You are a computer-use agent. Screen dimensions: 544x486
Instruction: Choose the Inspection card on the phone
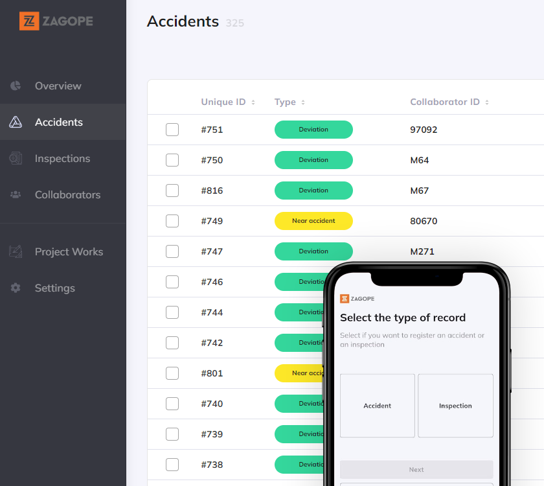[x=455, y=406]
